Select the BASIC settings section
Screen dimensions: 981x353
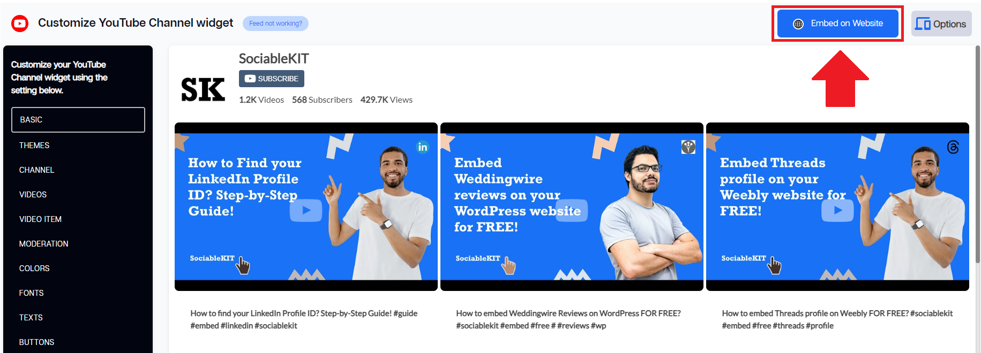point(78,120)
